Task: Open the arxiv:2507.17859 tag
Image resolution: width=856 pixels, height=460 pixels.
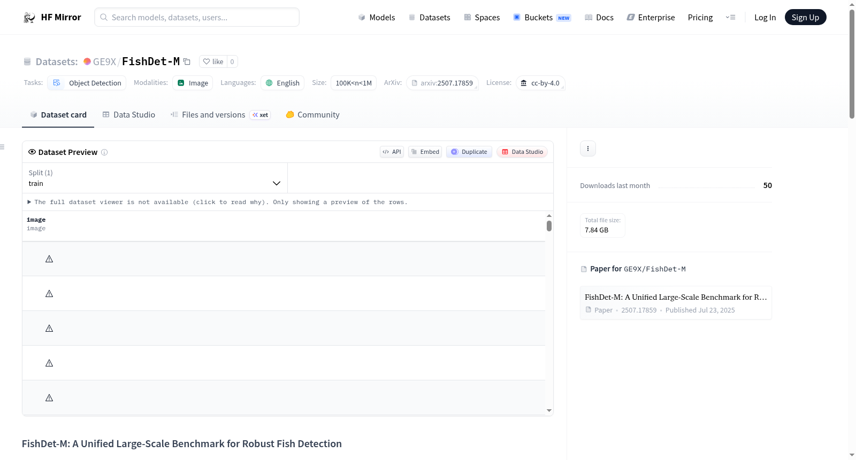Action: pyautogui.click(x=442, y=83)
